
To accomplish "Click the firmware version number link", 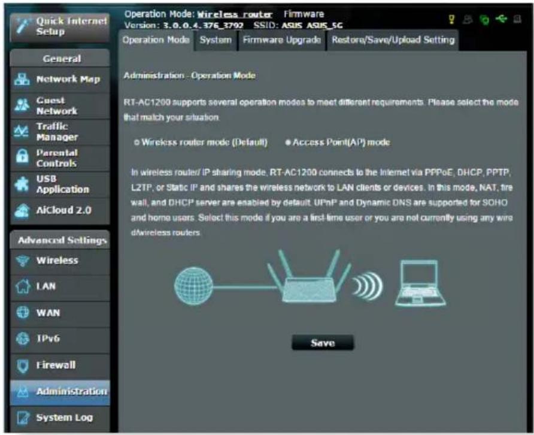I will pos(203,26).
